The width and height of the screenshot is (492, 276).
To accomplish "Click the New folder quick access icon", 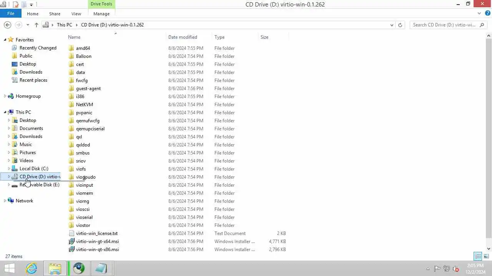I will point(24,5).
